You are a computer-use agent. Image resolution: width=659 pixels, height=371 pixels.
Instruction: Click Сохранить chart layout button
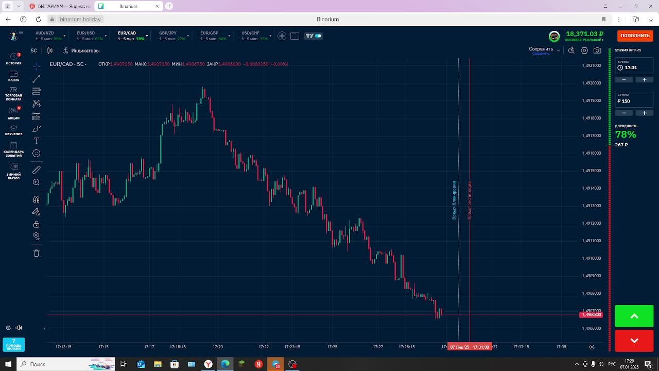[x=541, y=50]
